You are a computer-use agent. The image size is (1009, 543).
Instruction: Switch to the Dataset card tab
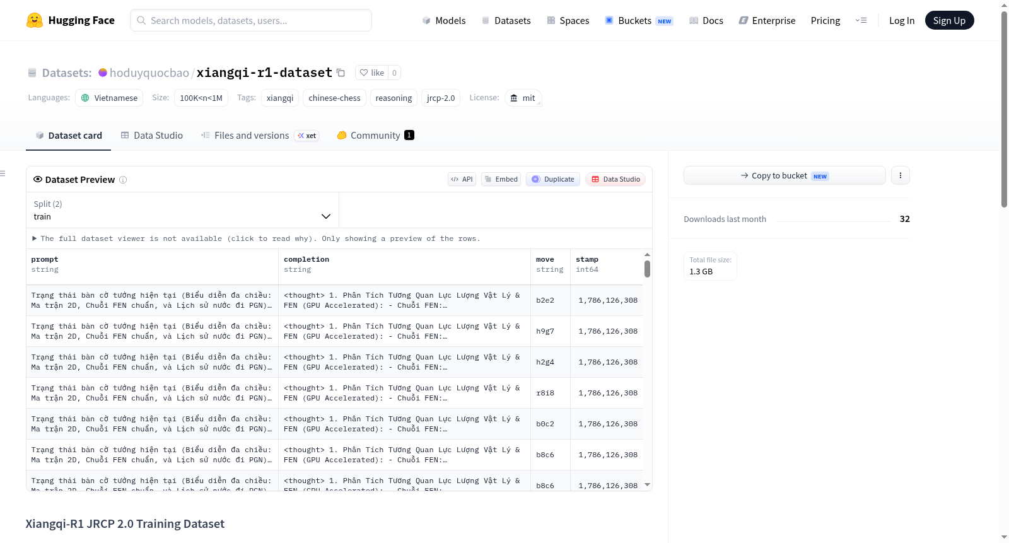tap(68, 136)
